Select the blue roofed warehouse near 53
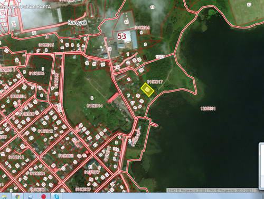Viewport: 264px width, 199px height. [x=134, y=39]
